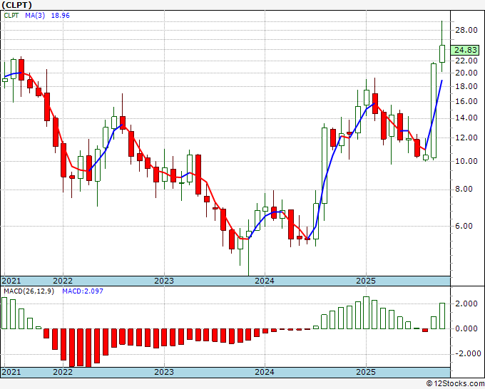The width and height of the screenshot is (485, 389).
Task: Select the CLPT legend label
Action: coord(11,16)
